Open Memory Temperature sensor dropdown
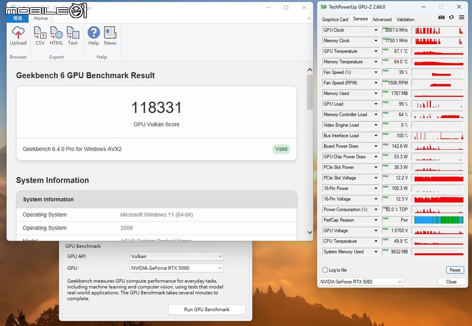 tap(376, 62)
